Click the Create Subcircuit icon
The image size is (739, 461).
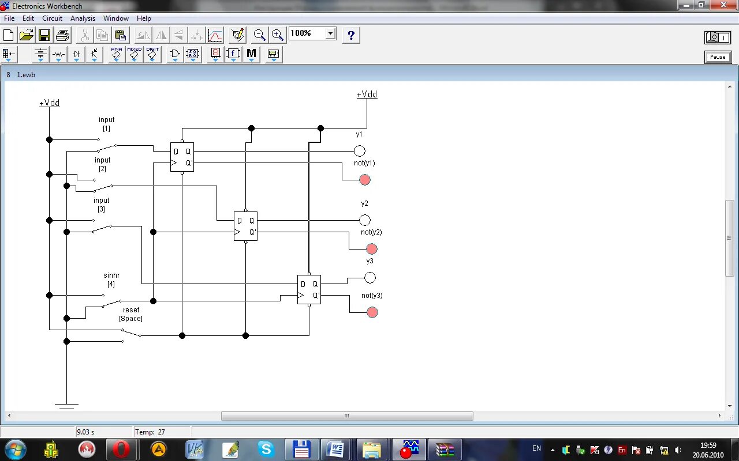pos(196,35)
